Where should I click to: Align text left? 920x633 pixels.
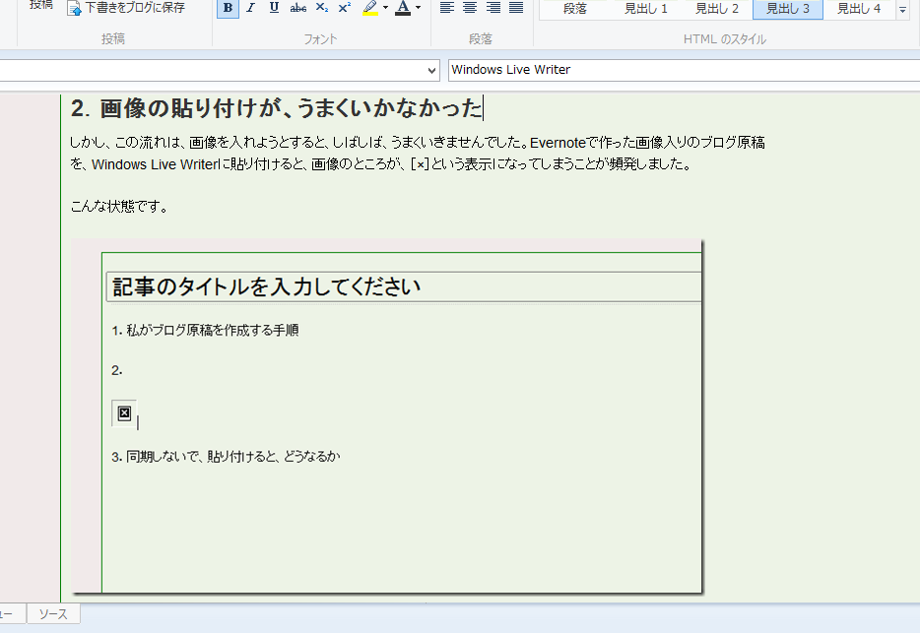tap(447, 8)
